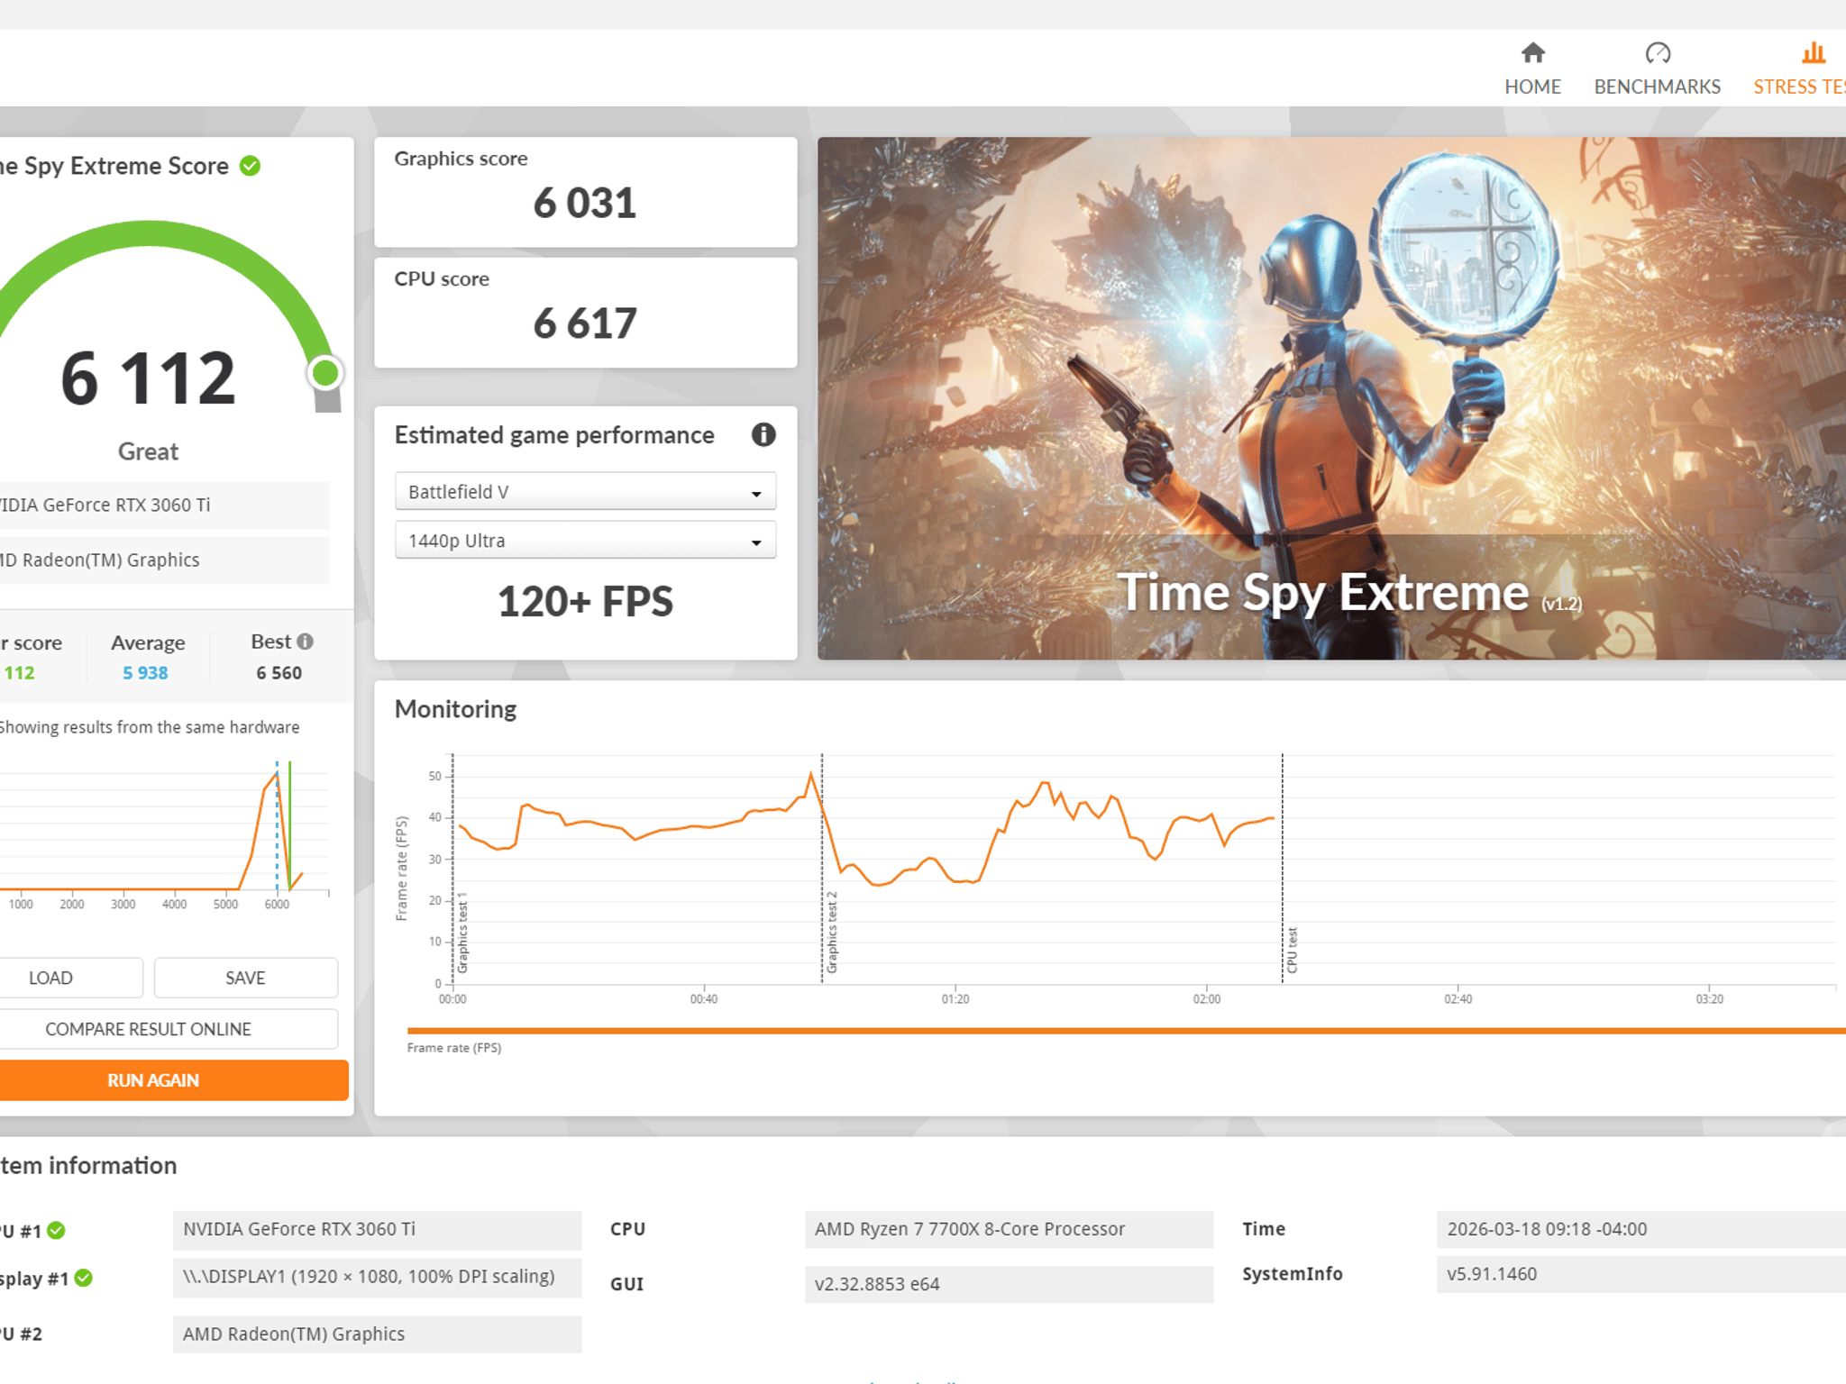Click the Home house icon

[1532, 53]
